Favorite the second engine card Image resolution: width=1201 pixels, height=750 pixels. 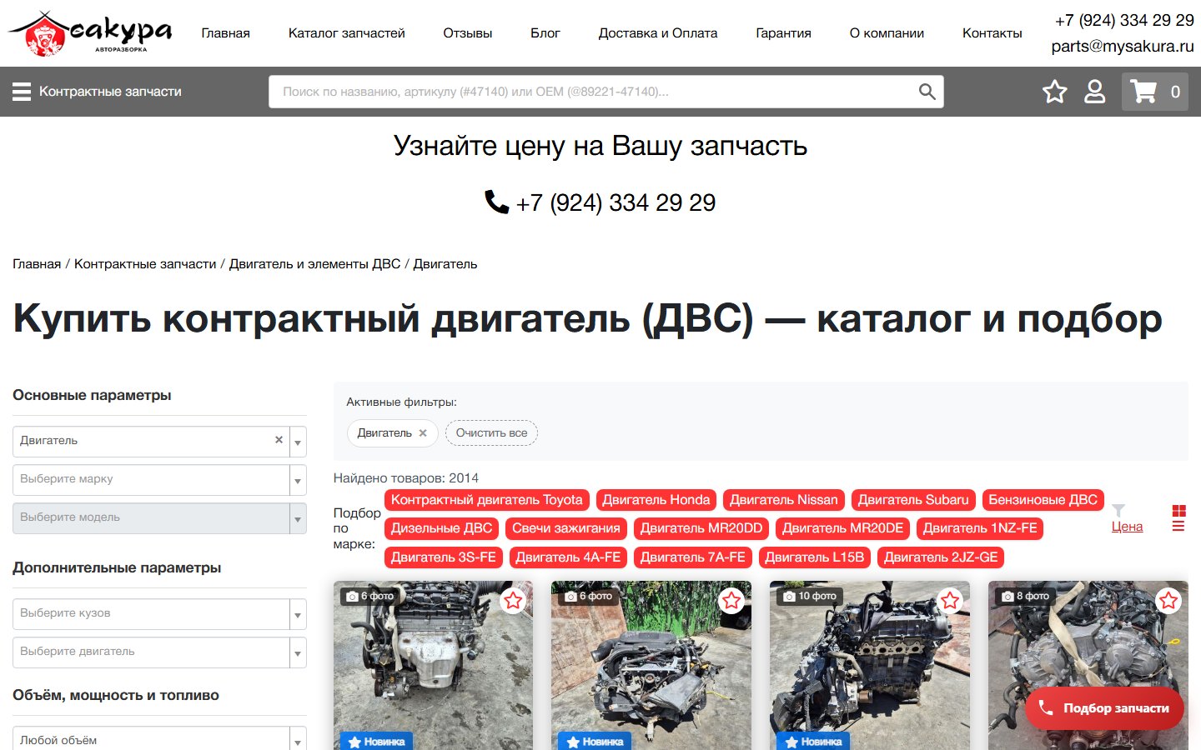click(731, 600)
